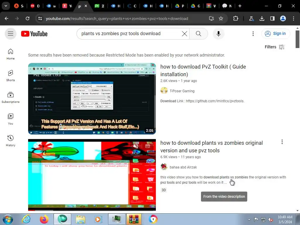This screenshot has height=225, width=300.
Task: Reload the page
Action: [28, 18]
